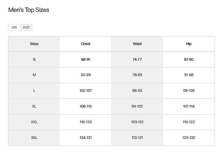Select the 3XL size row label
Viewport: 221px width, 152px height.
coord(34,138)
